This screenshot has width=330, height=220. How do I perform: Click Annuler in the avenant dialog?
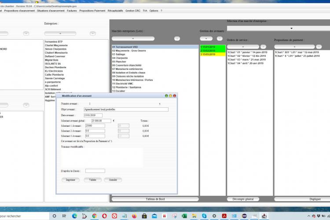pos(113,180)
